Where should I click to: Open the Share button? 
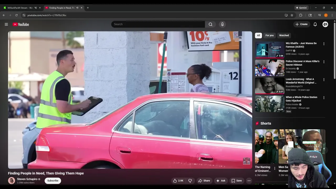coord(204,181)
